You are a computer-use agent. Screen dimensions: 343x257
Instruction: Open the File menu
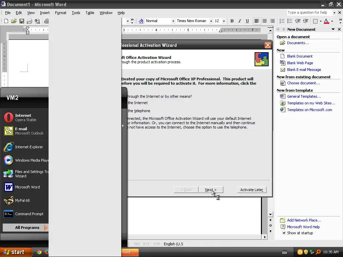(8, 13)
